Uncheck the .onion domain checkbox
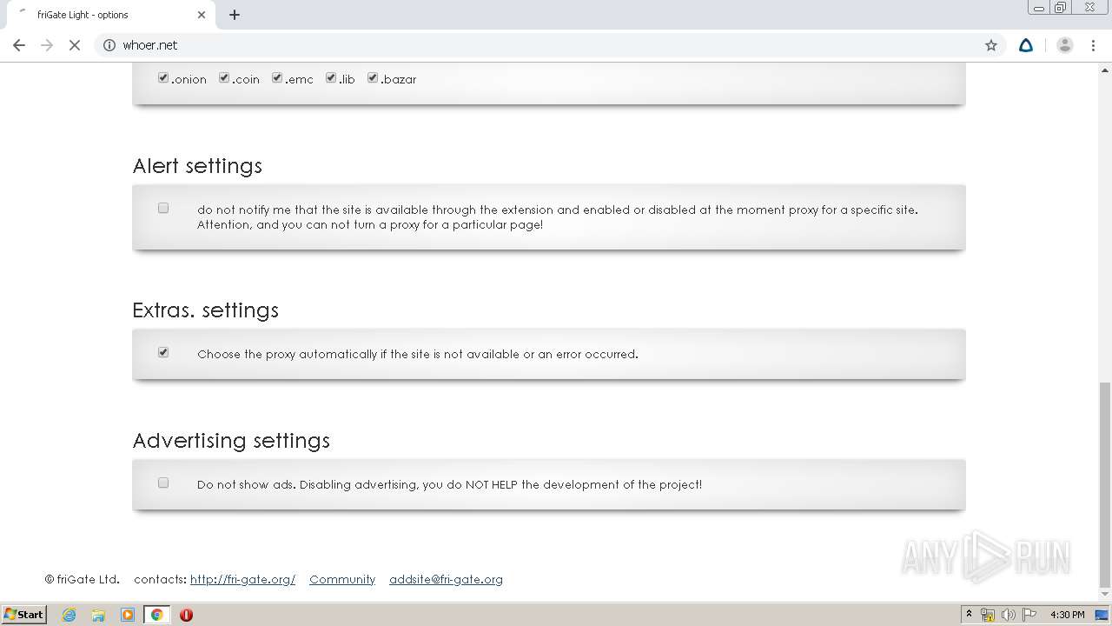1112x626 pixels. [163, 77]
